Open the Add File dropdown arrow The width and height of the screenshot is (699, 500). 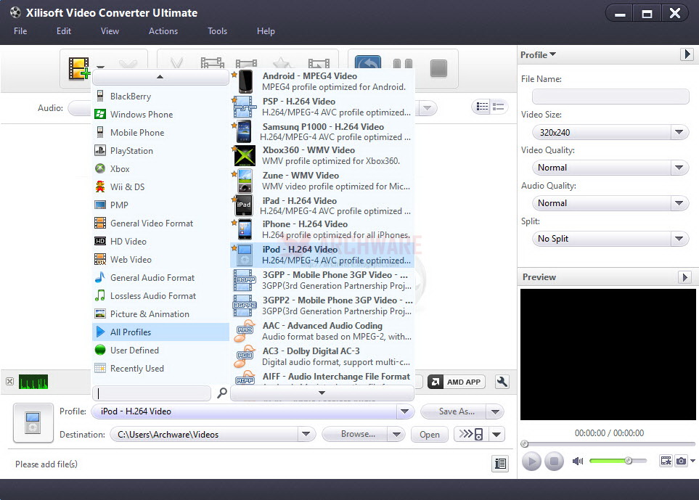point(101,67)
